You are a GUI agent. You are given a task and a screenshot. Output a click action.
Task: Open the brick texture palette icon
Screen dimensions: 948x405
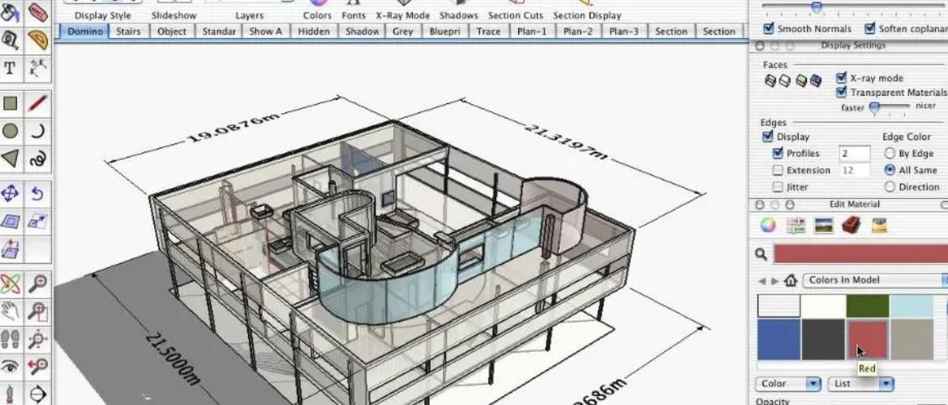[851, 226]
